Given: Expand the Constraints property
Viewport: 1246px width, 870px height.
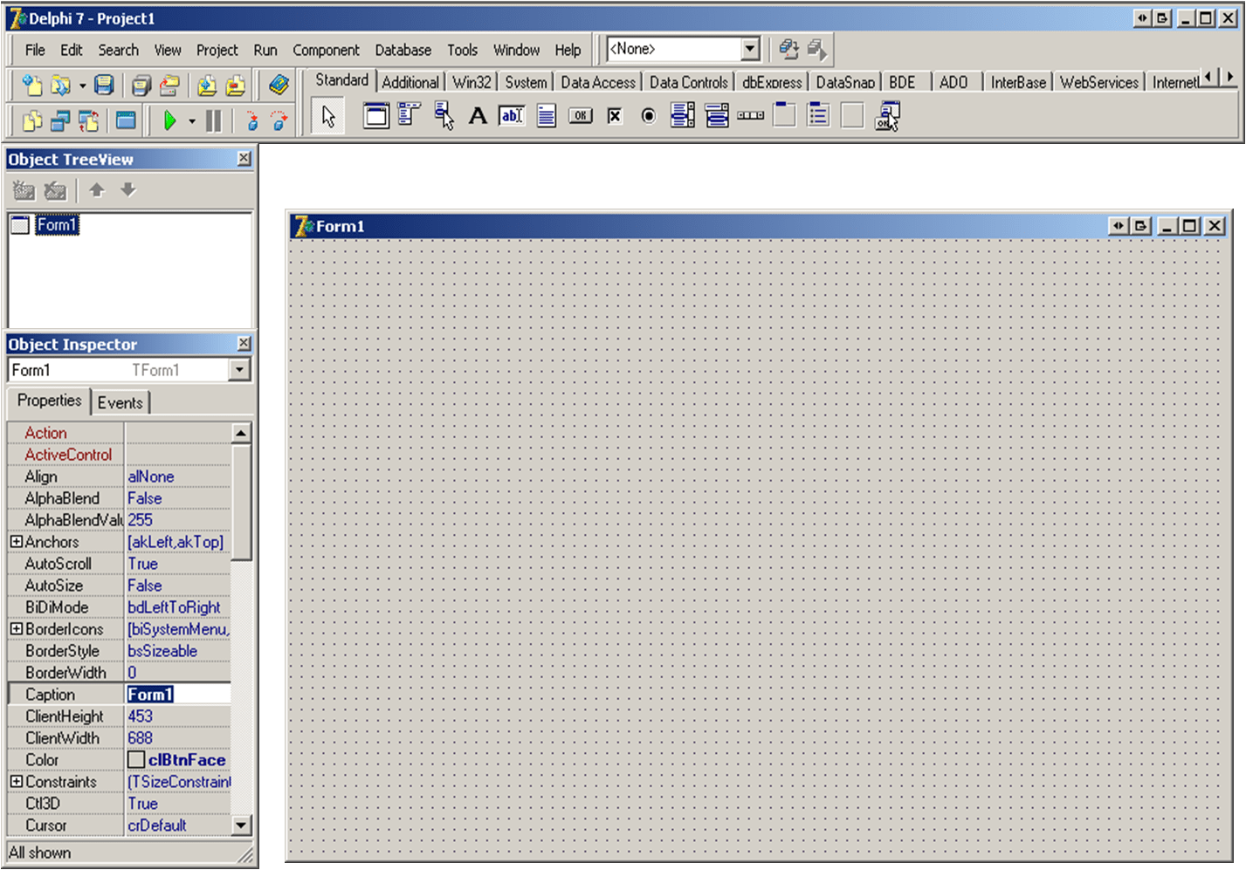Looking at the screenshot, I should [x=16, y=782].
